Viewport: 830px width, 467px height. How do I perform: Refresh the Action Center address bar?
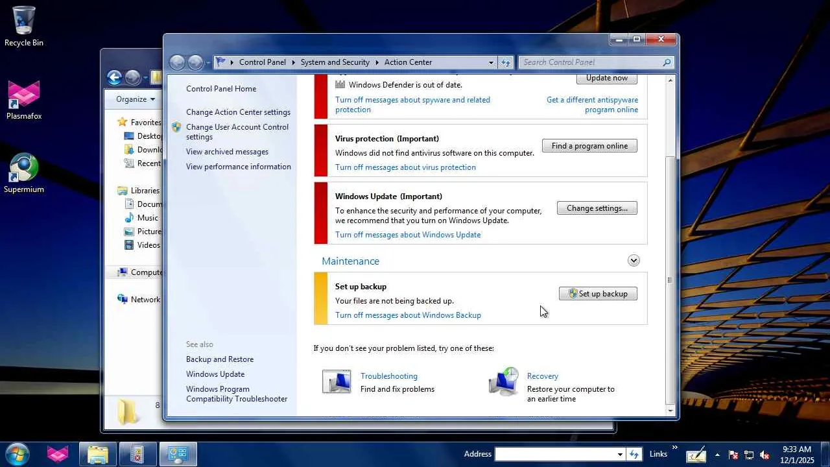point(506,62)
